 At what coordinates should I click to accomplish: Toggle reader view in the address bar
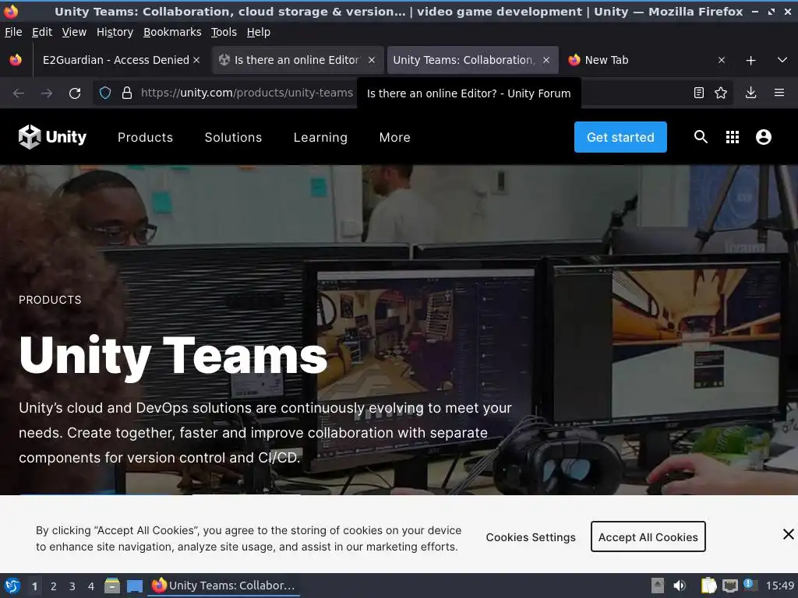coord(699,93)
